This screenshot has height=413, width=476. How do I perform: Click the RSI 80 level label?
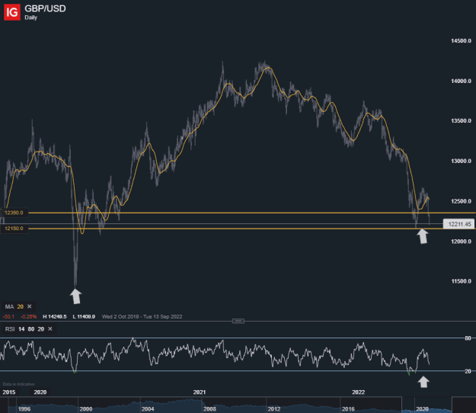[x=468, y=338]
